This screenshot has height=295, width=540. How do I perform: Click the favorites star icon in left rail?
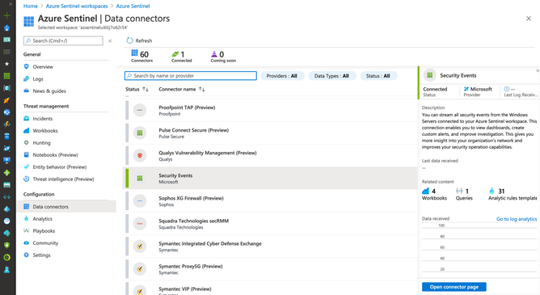(7, 64)
